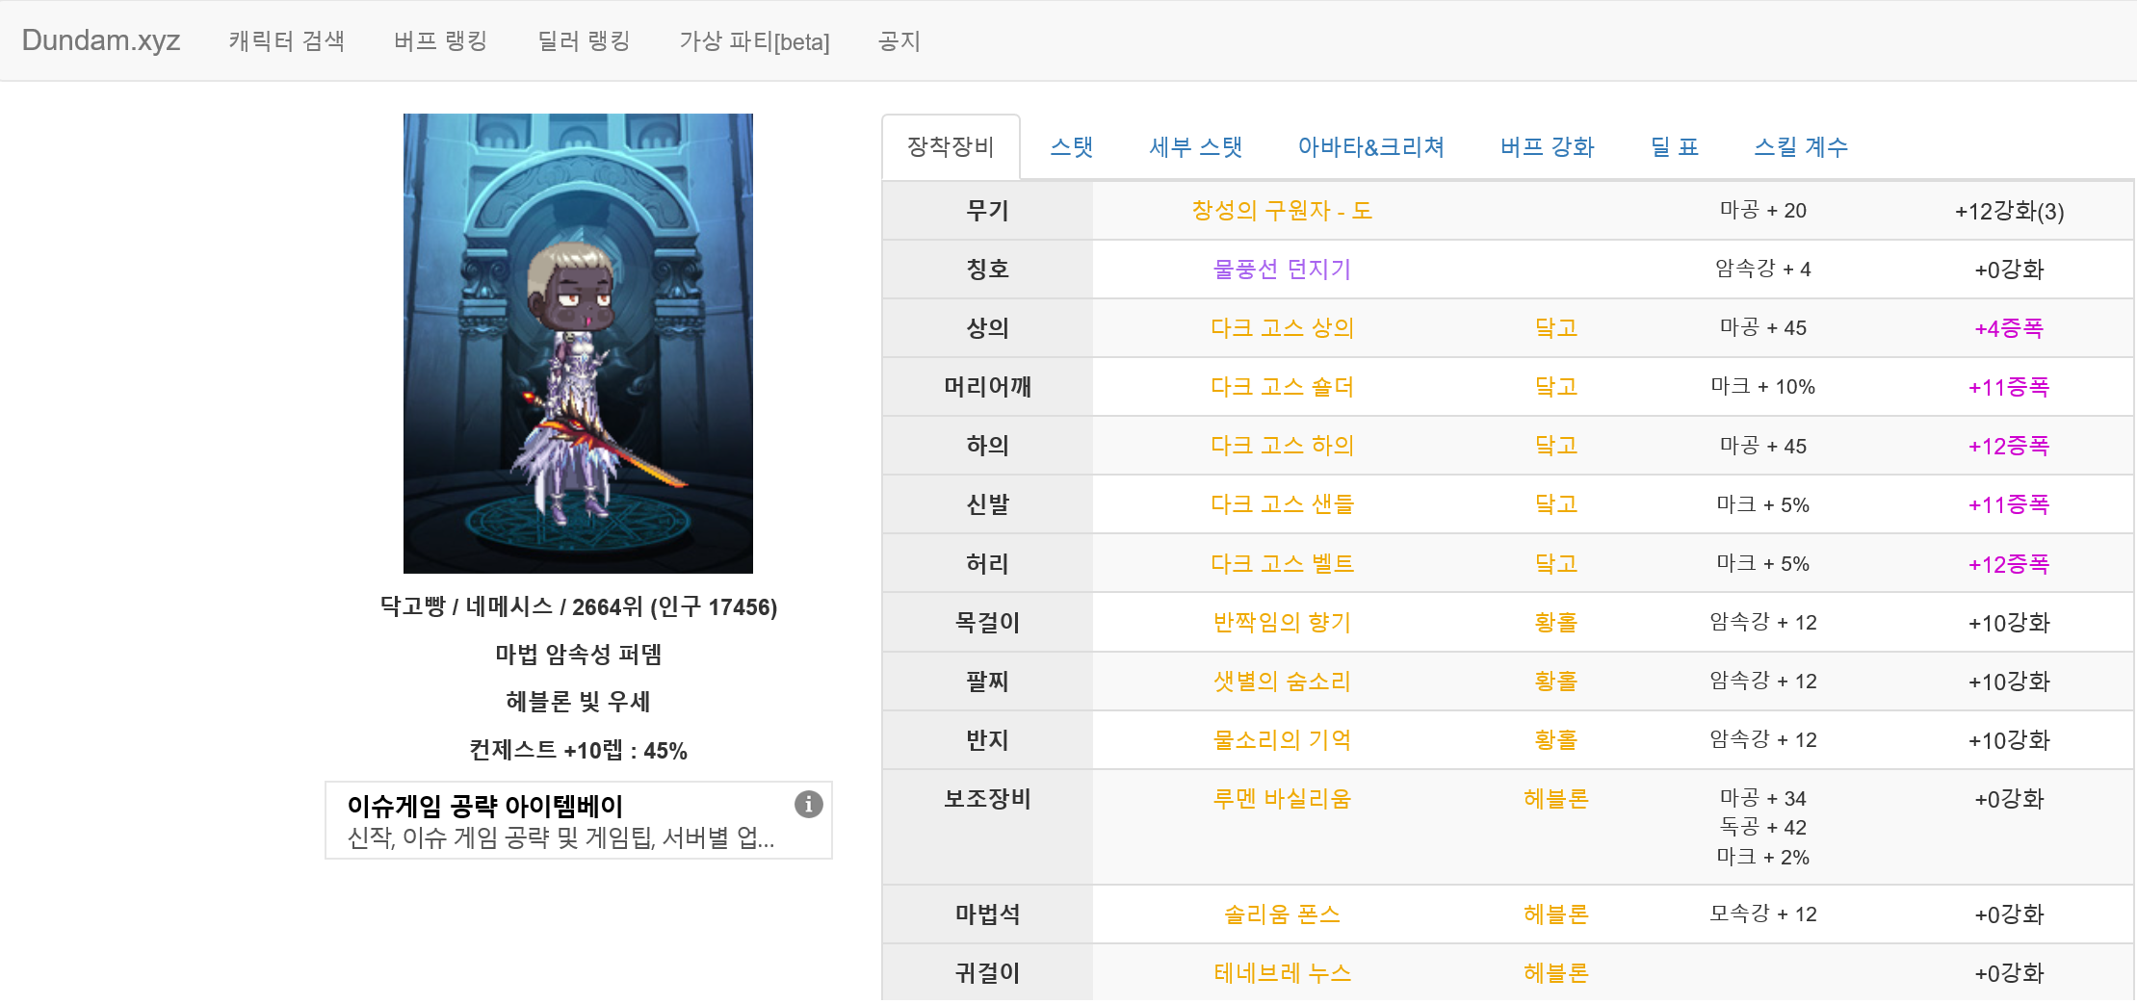This screenshot has width=2137, height=1004.
Task: Open 딜러 랭킹 page
Action: [x=584, y=40]
